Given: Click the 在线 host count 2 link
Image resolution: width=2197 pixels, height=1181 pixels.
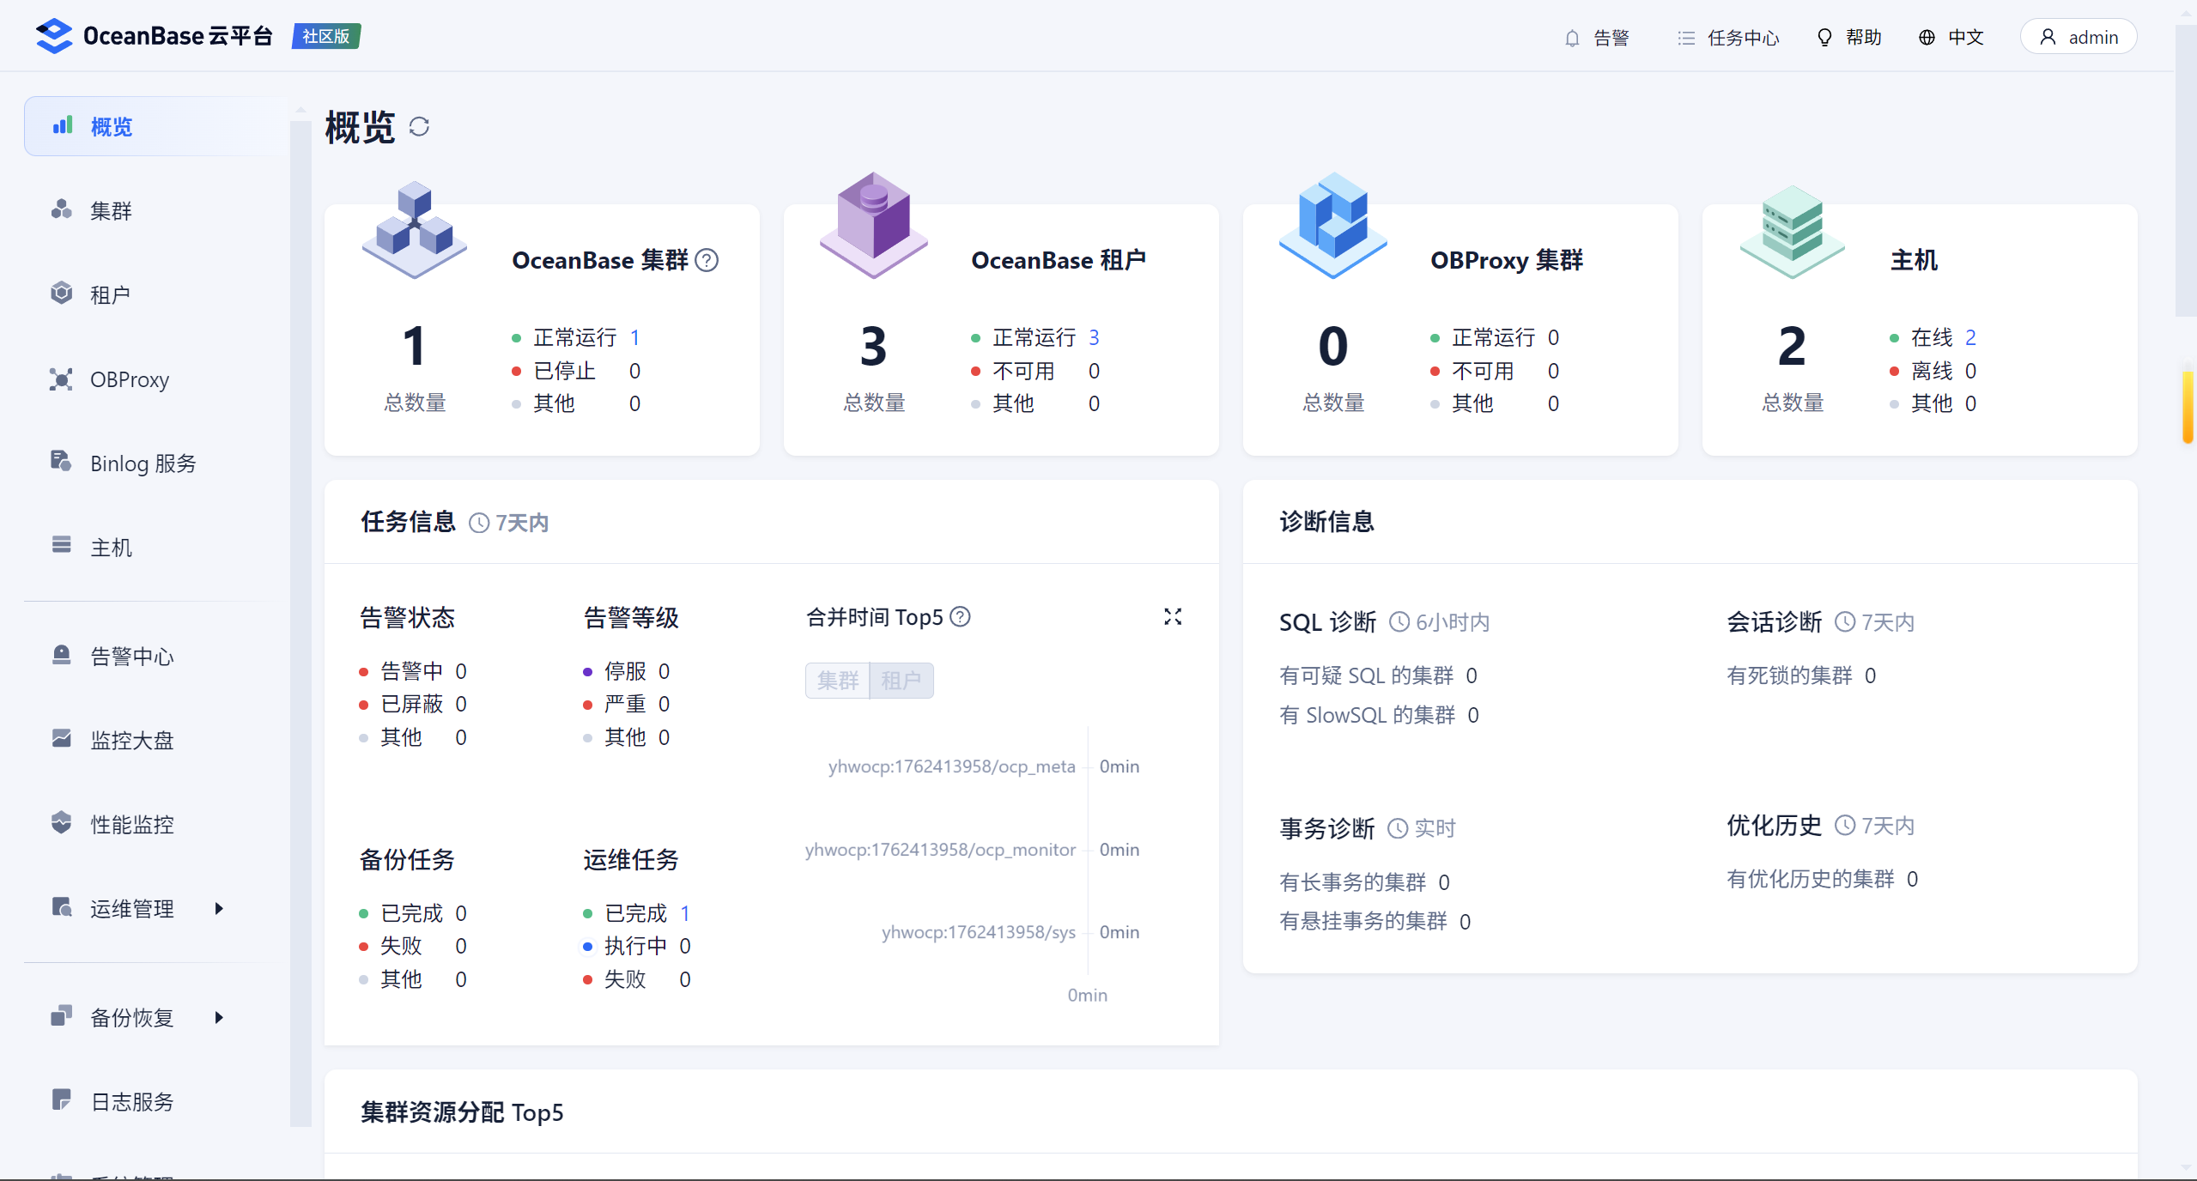Looking at the screenshot, I should 1970,337.
